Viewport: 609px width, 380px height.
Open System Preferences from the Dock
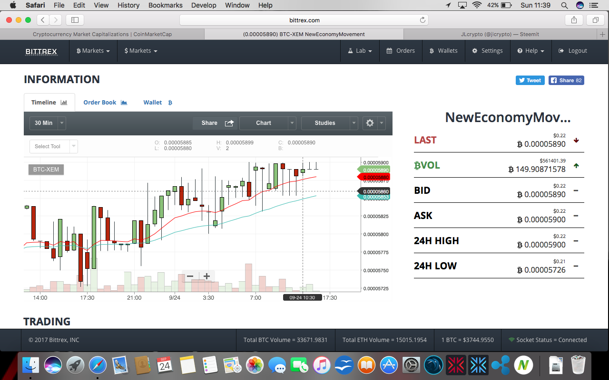coord(411,365)
